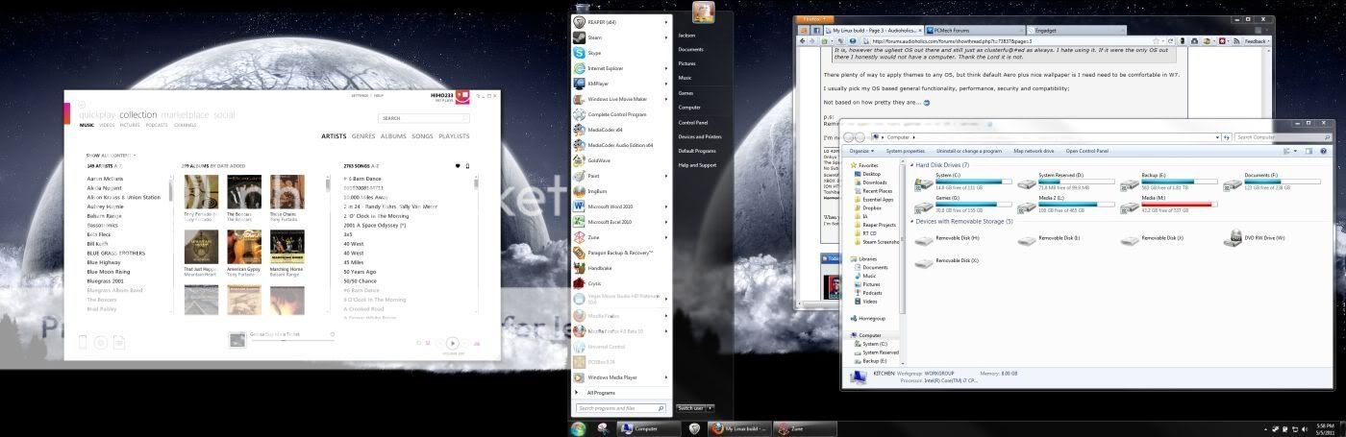This screenshot has height=437, width=1346.
Task: Switch to the Albums view in Zune
Action: tap(393, 136)
